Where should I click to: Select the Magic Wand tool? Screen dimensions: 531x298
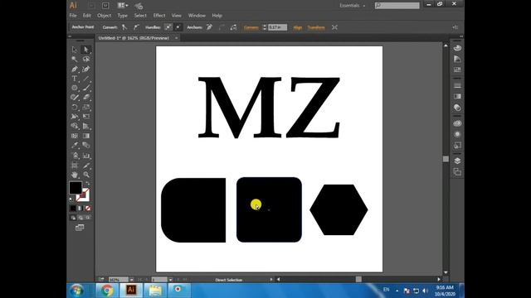click(x=75, y=60)
